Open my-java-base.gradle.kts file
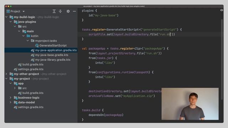The width and height of the screenshot is (228, 128). point(52,55)
